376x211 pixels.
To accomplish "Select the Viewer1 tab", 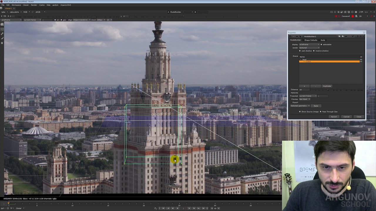I will click(8, 8).
